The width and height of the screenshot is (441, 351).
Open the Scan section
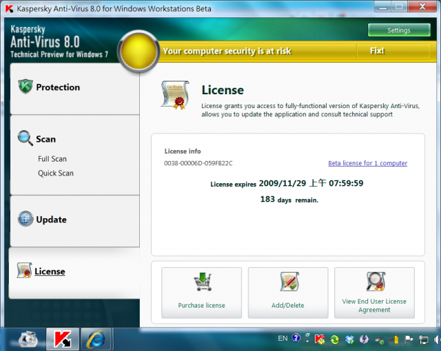pyautogui.click(x=45, y=139)
